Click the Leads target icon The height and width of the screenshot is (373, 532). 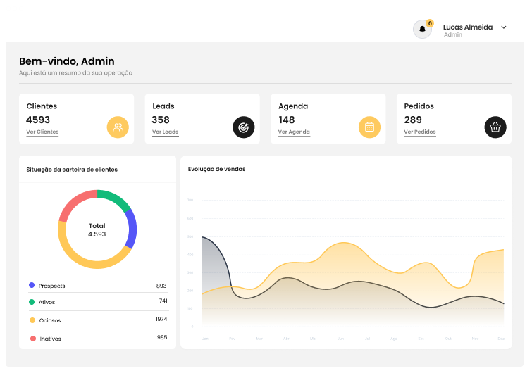[x=244, y=127]
